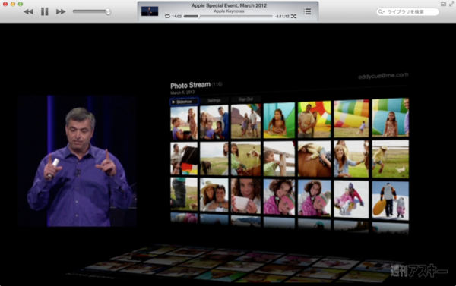Open the Up Next list icon
The image size is (456, 286).
pyautogui.click(x=307, y=11)
